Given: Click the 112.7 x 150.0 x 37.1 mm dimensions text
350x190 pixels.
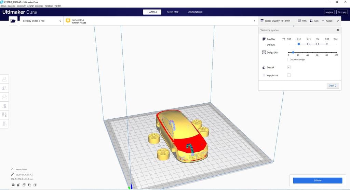Looking at the screenshot, I should [22, 179].
